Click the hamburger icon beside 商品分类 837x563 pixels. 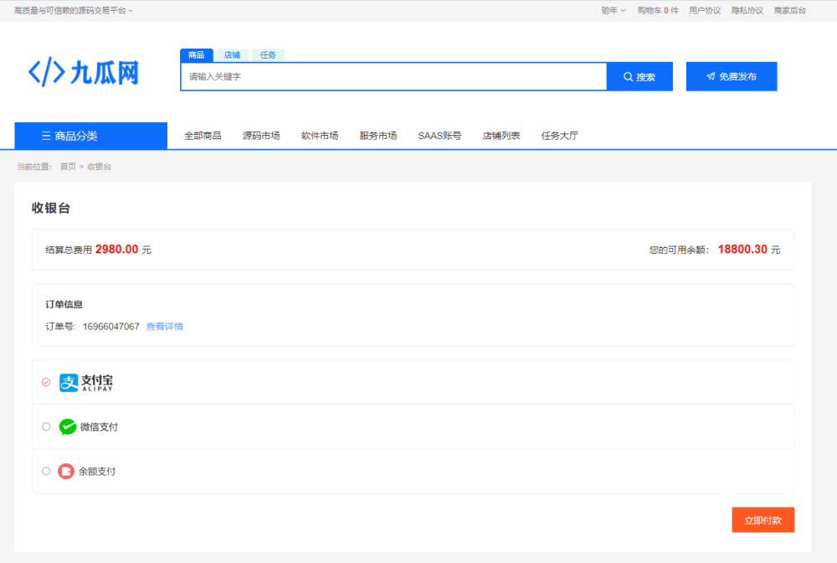click(x=46, y=136)
